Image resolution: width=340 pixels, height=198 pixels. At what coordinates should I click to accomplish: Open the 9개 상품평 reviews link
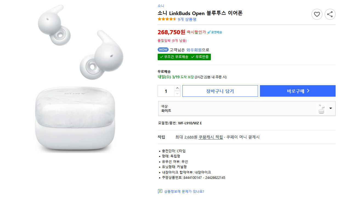pyautogui.click(x=187, y=19)
